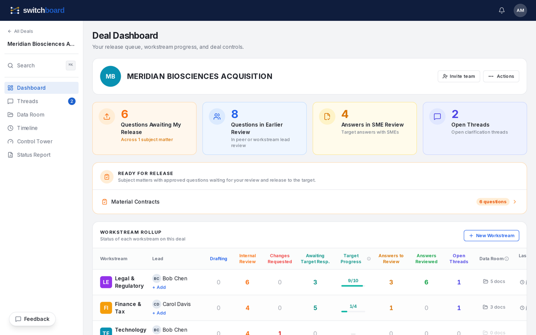Screen dimensions: 536x335
Task: Click the MB deal avatar circle
Action: pyautogui.click(x=110, y=76)
